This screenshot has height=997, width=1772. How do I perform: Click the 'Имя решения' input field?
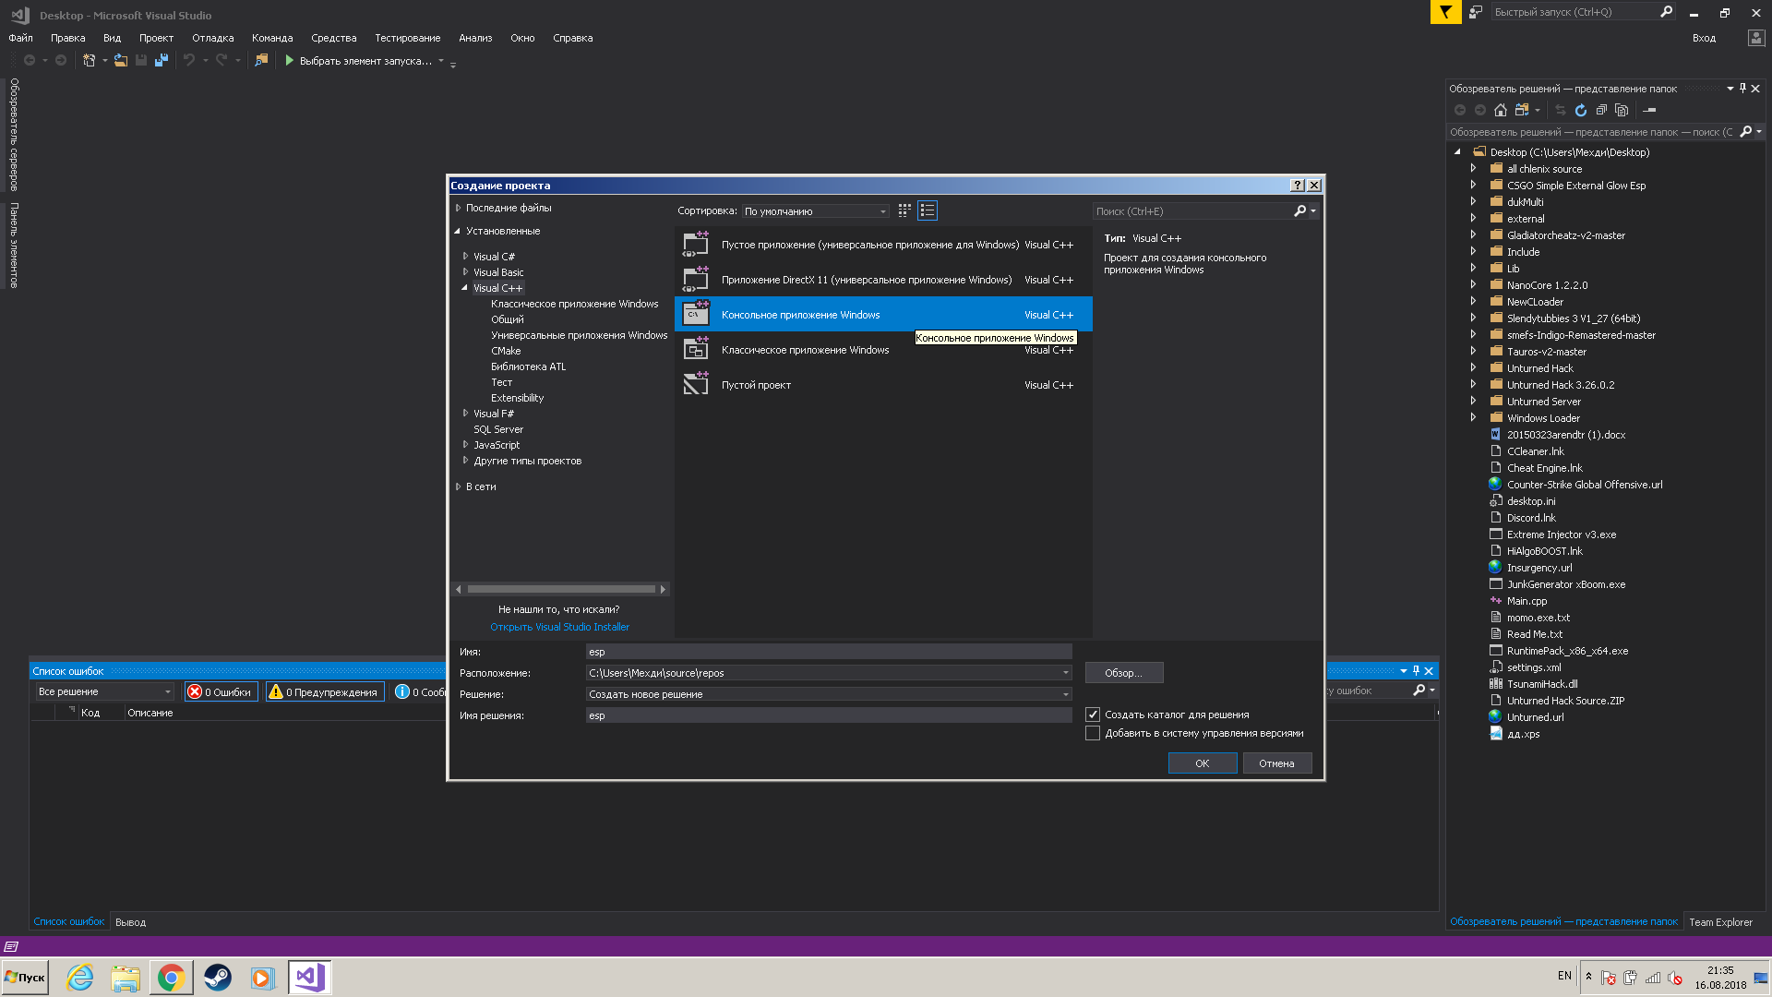click(x=828, y=715)
